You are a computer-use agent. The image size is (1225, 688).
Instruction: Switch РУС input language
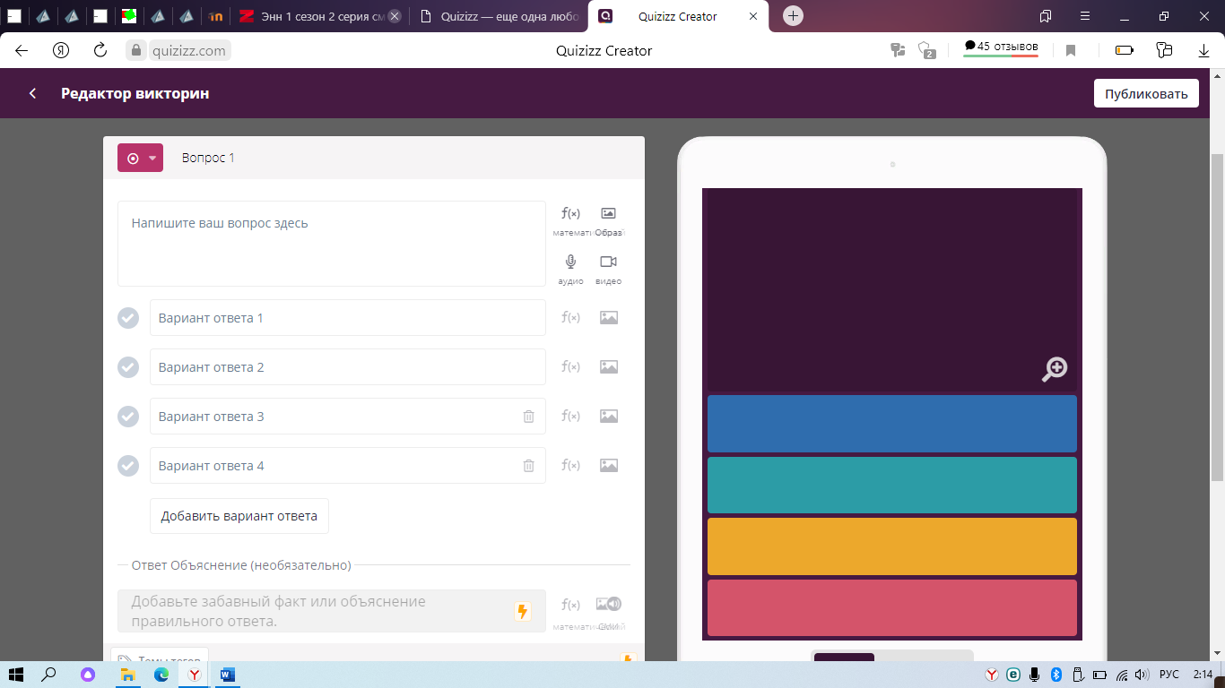pyautogui.click(x=1169, y=675)
